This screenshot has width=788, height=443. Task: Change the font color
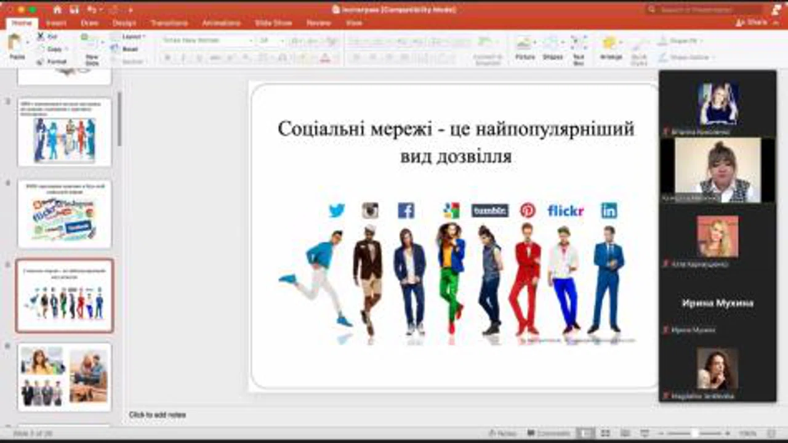(324, 58)
